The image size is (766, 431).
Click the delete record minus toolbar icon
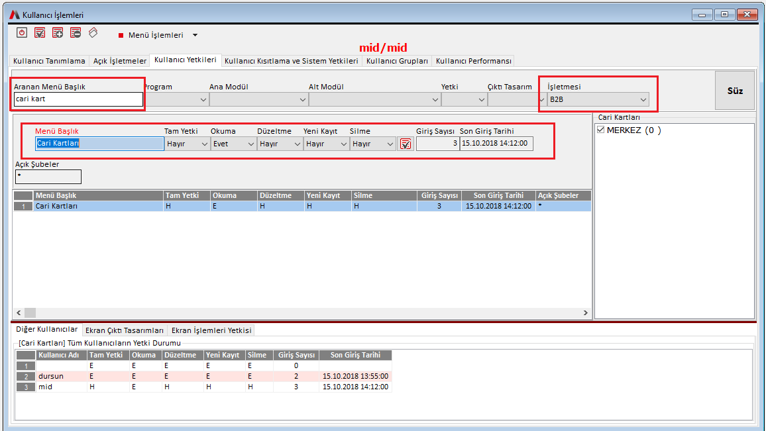pos(76,32)
